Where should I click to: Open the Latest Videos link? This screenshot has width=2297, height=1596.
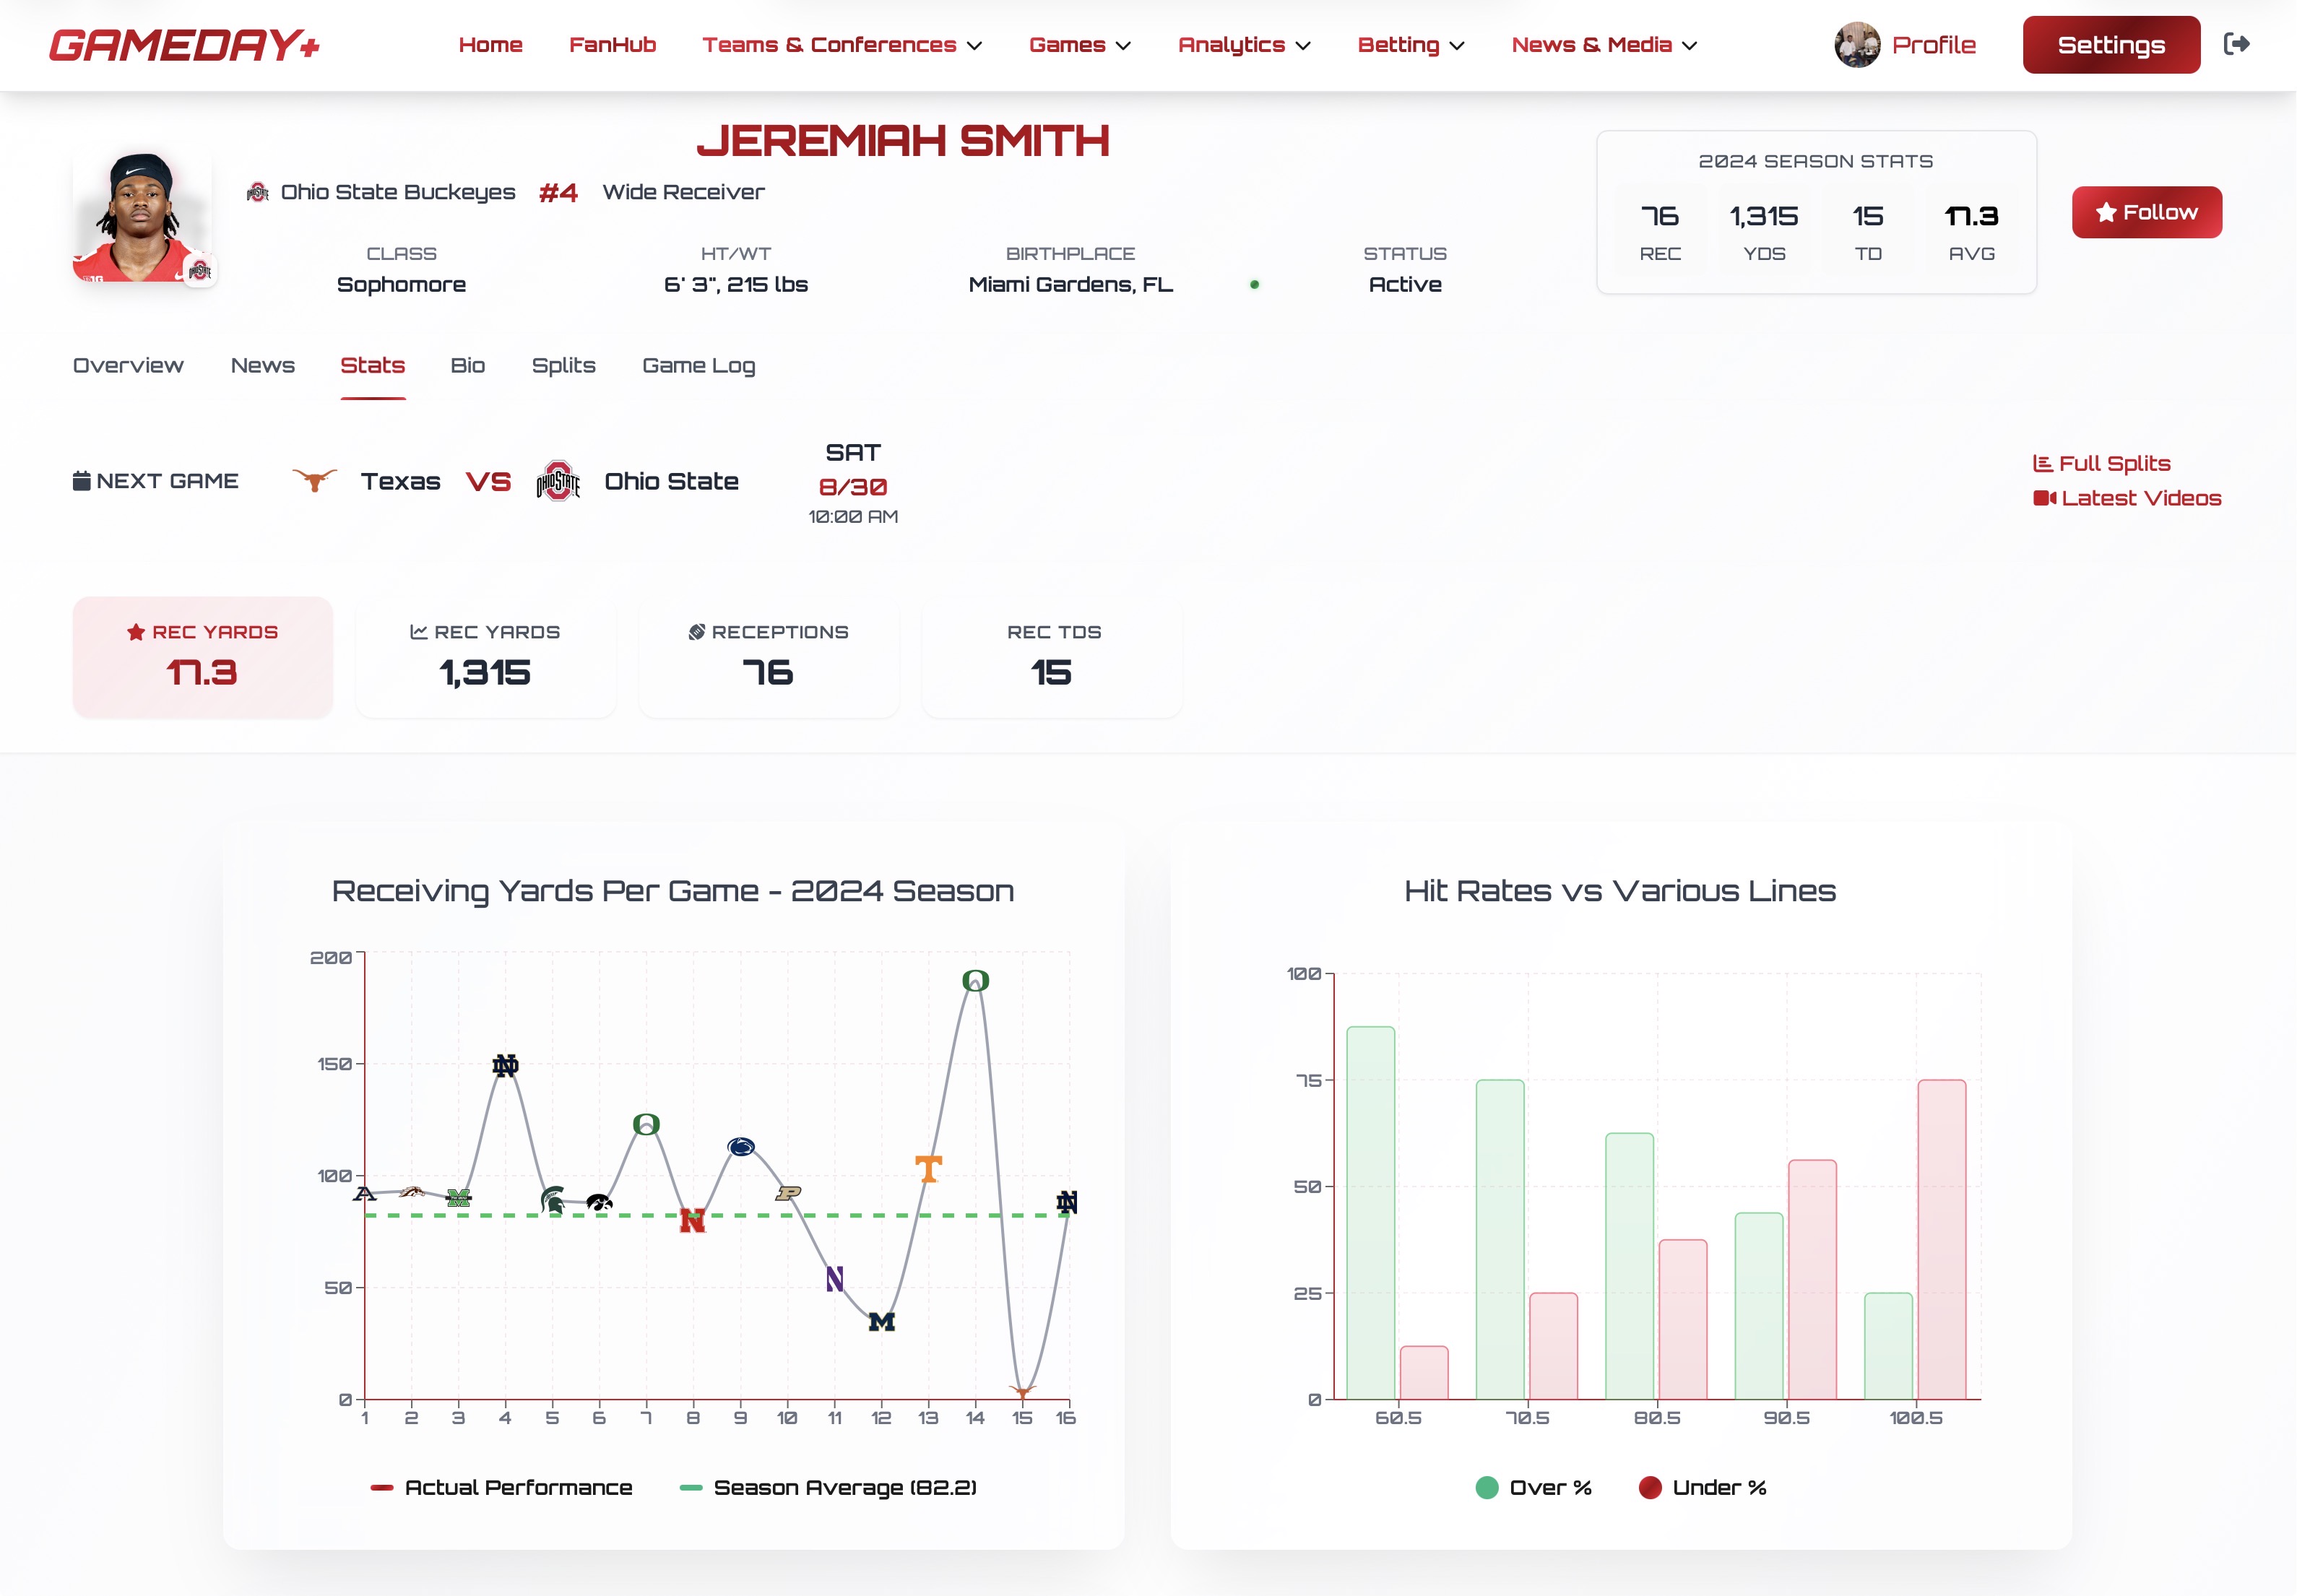tap(2127, 498)
